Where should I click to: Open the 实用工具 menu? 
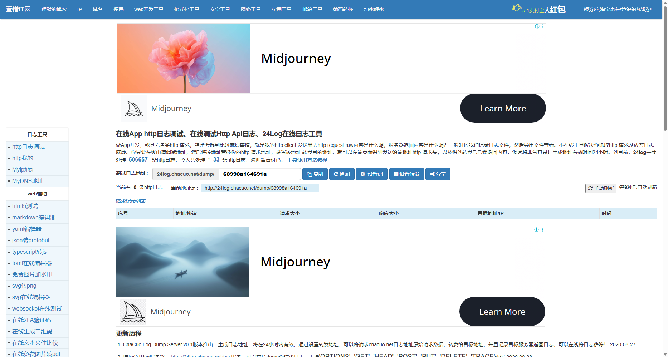282,9
